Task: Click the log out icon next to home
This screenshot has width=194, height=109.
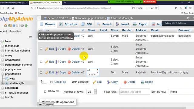Action: click(10, 25)
